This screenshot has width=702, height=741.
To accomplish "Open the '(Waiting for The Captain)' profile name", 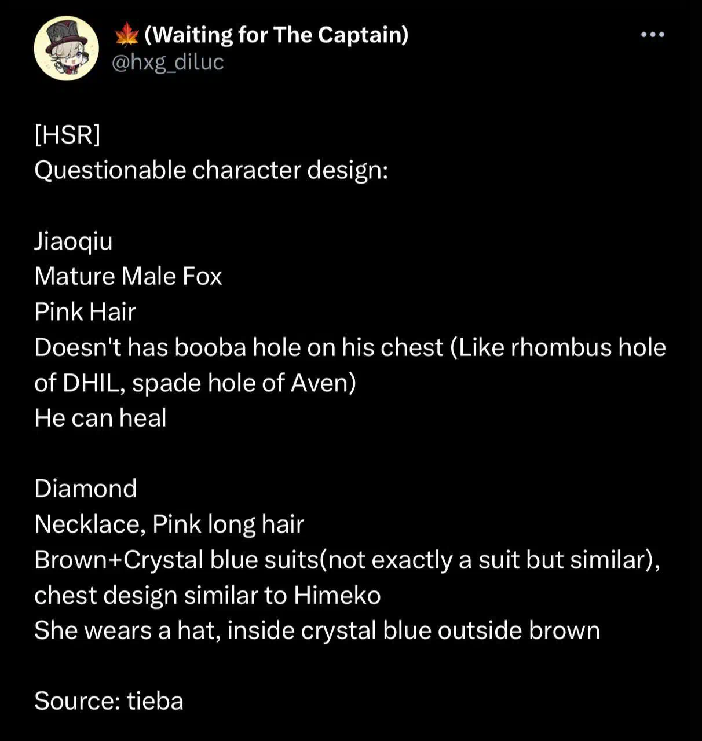I will tap(276, 35).
